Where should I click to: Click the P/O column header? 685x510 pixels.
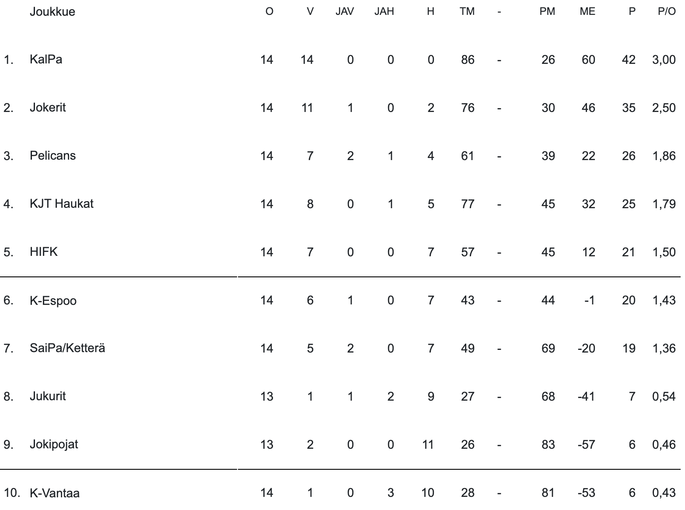pos(667,12)
